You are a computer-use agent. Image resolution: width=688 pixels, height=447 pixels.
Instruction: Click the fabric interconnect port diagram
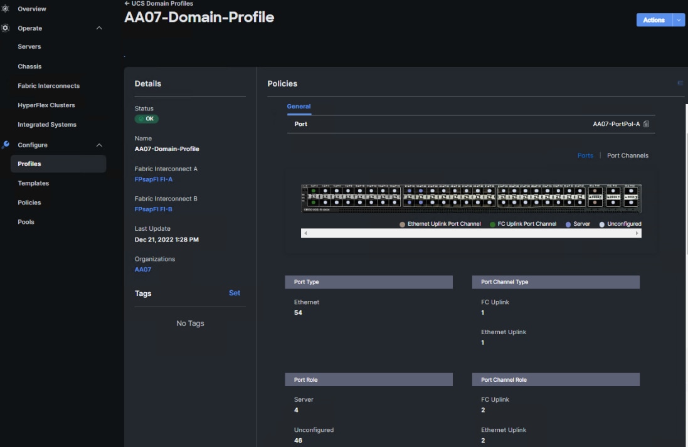pos(471,198)
